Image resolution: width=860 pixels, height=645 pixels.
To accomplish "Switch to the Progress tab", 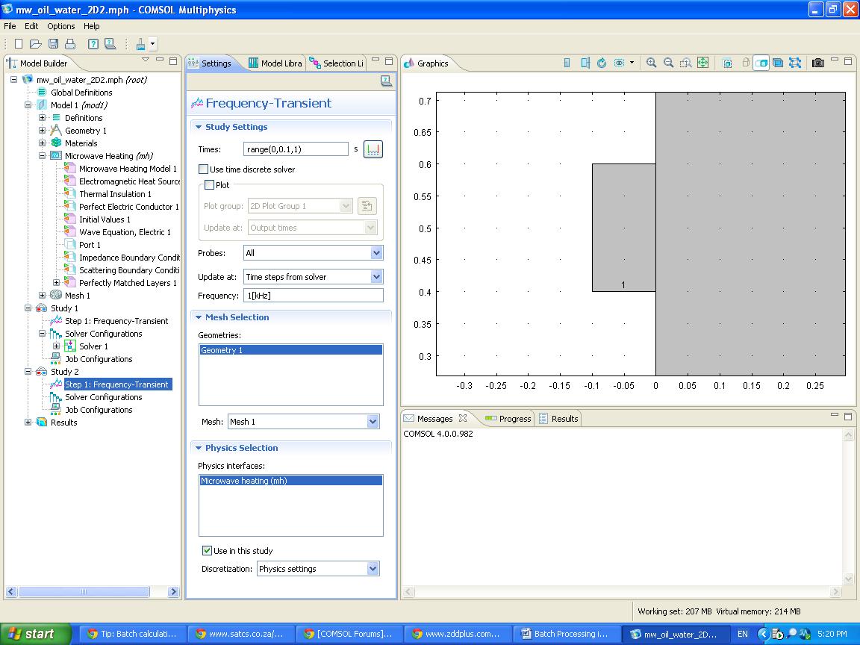I will point(508,419).
